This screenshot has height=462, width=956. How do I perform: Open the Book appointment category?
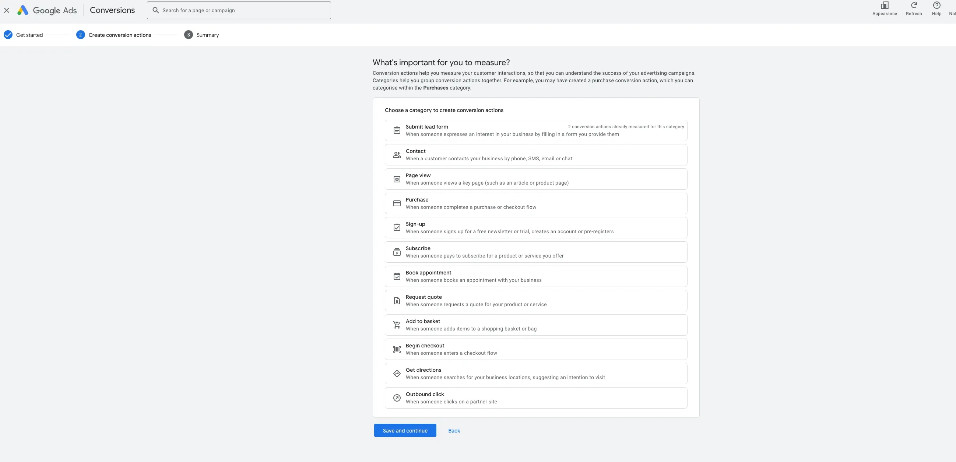[x=536, y=276]
